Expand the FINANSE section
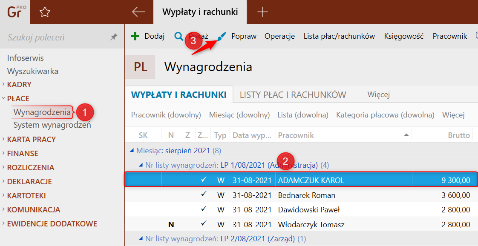 click(23, 154)
